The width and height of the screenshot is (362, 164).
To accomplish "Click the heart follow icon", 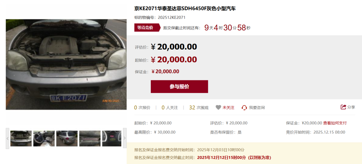I will [x=218, y=107].
